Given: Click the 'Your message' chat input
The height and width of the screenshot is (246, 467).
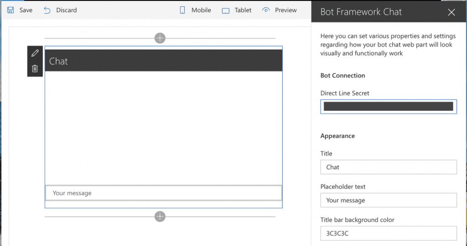Looking at the screenshot, I should [x=163, y=193].
